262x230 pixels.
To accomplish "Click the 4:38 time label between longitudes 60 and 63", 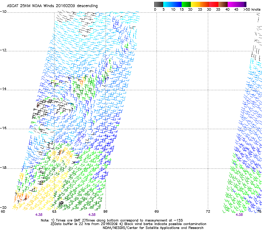I will point(39,215).
